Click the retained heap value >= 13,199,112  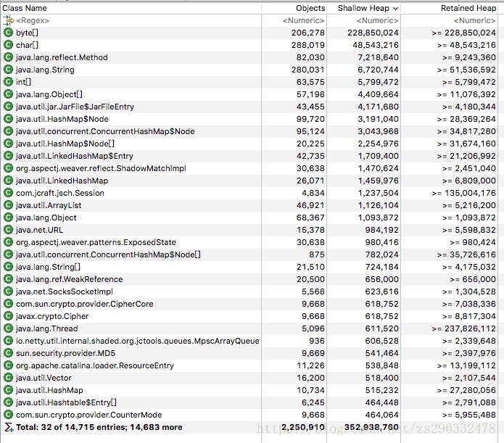pyautogui.click(x=466, y=365)
